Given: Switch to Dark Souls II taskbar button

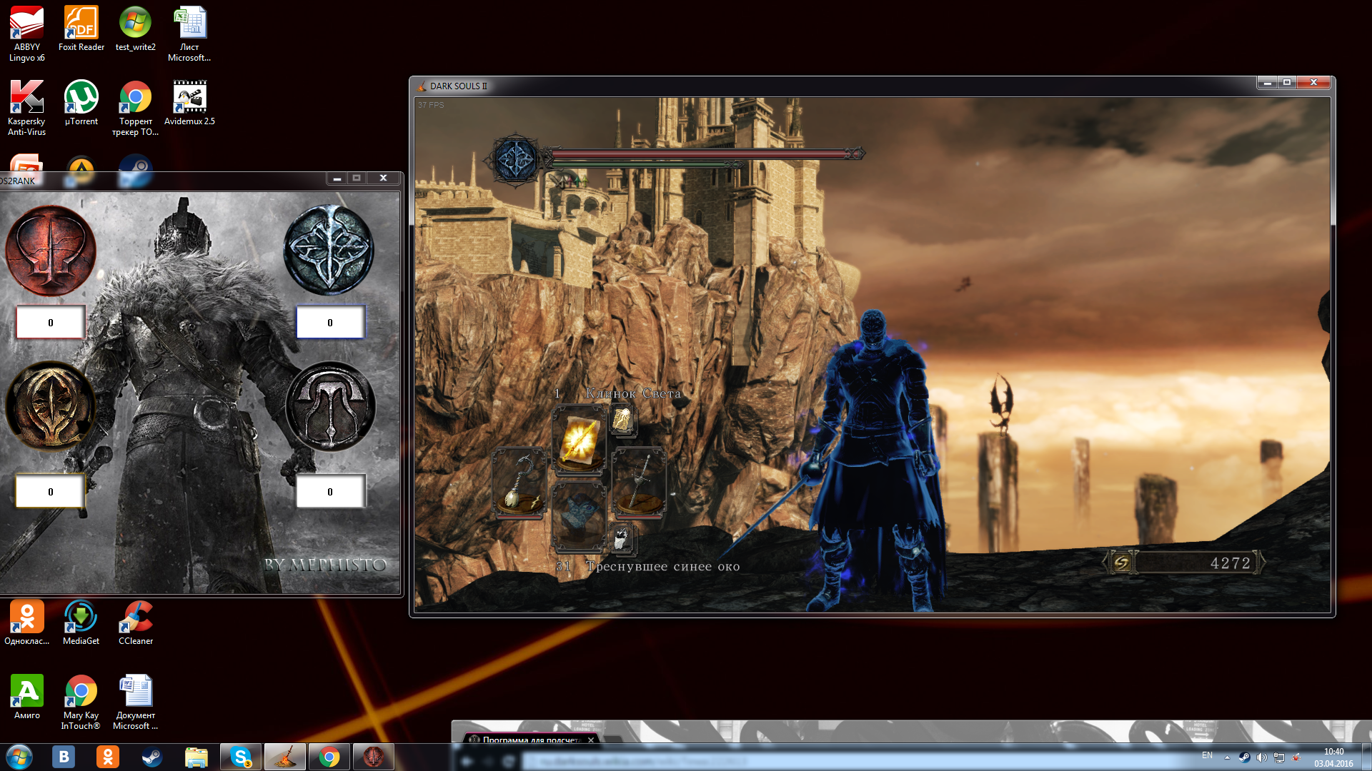Looking at the screenshot, I should 285,757.
